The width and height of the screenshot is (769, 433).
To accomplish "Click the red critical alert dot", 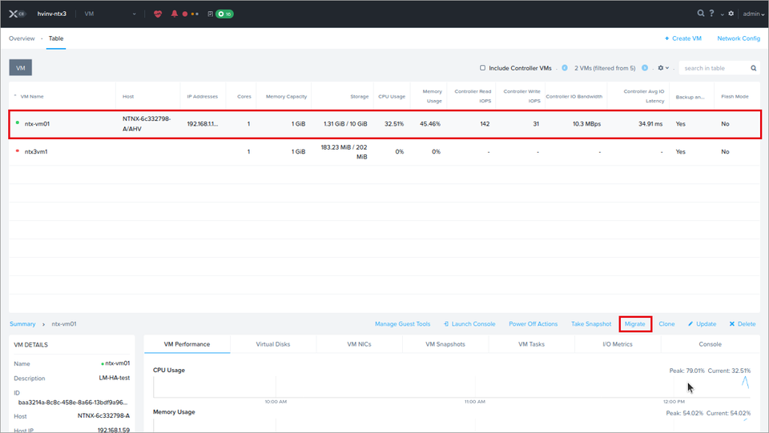I will click(x=185, y=14).
